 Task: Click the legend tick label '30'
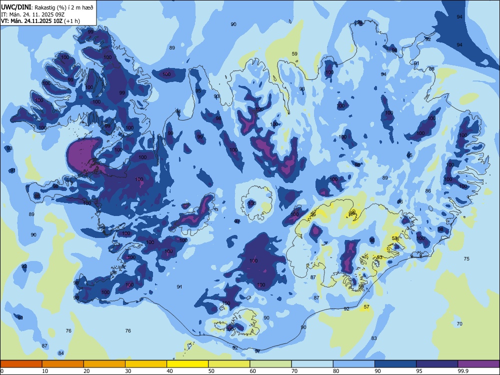[x=128, y=371]
